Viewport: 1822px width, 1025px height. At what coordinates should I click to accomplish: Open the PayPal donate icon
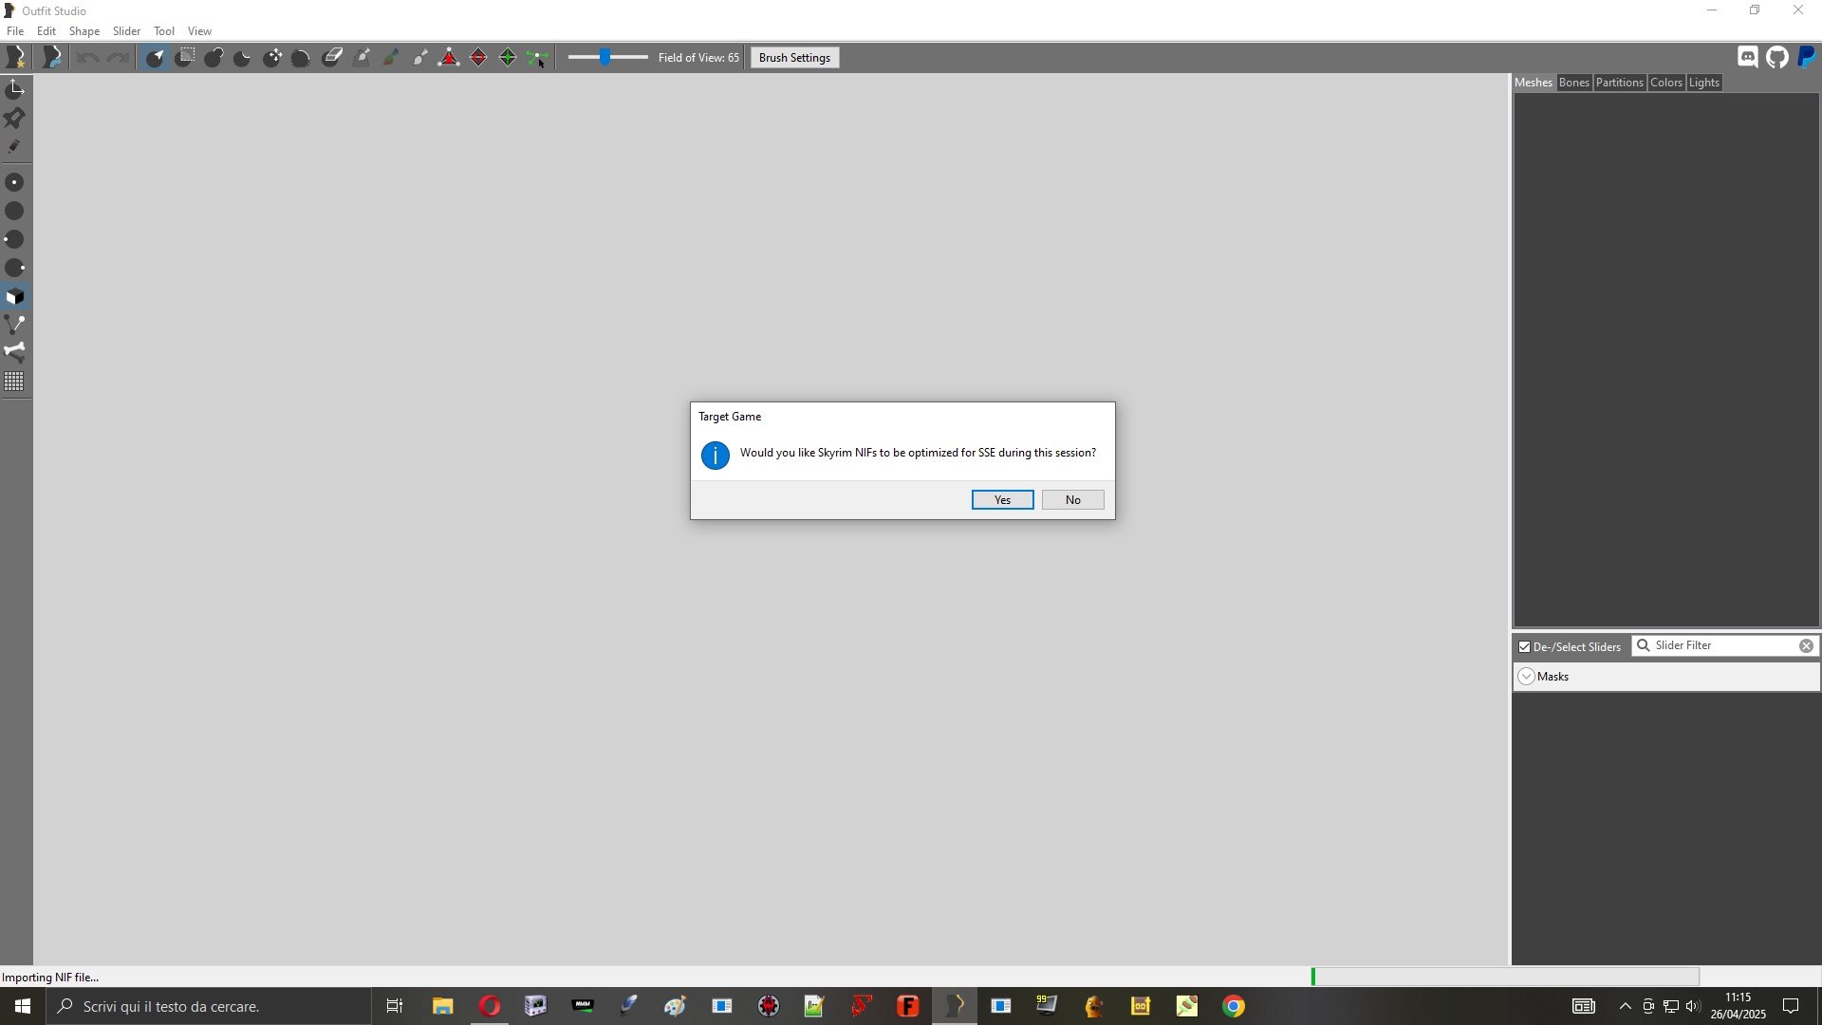(x=1807, y=58)
